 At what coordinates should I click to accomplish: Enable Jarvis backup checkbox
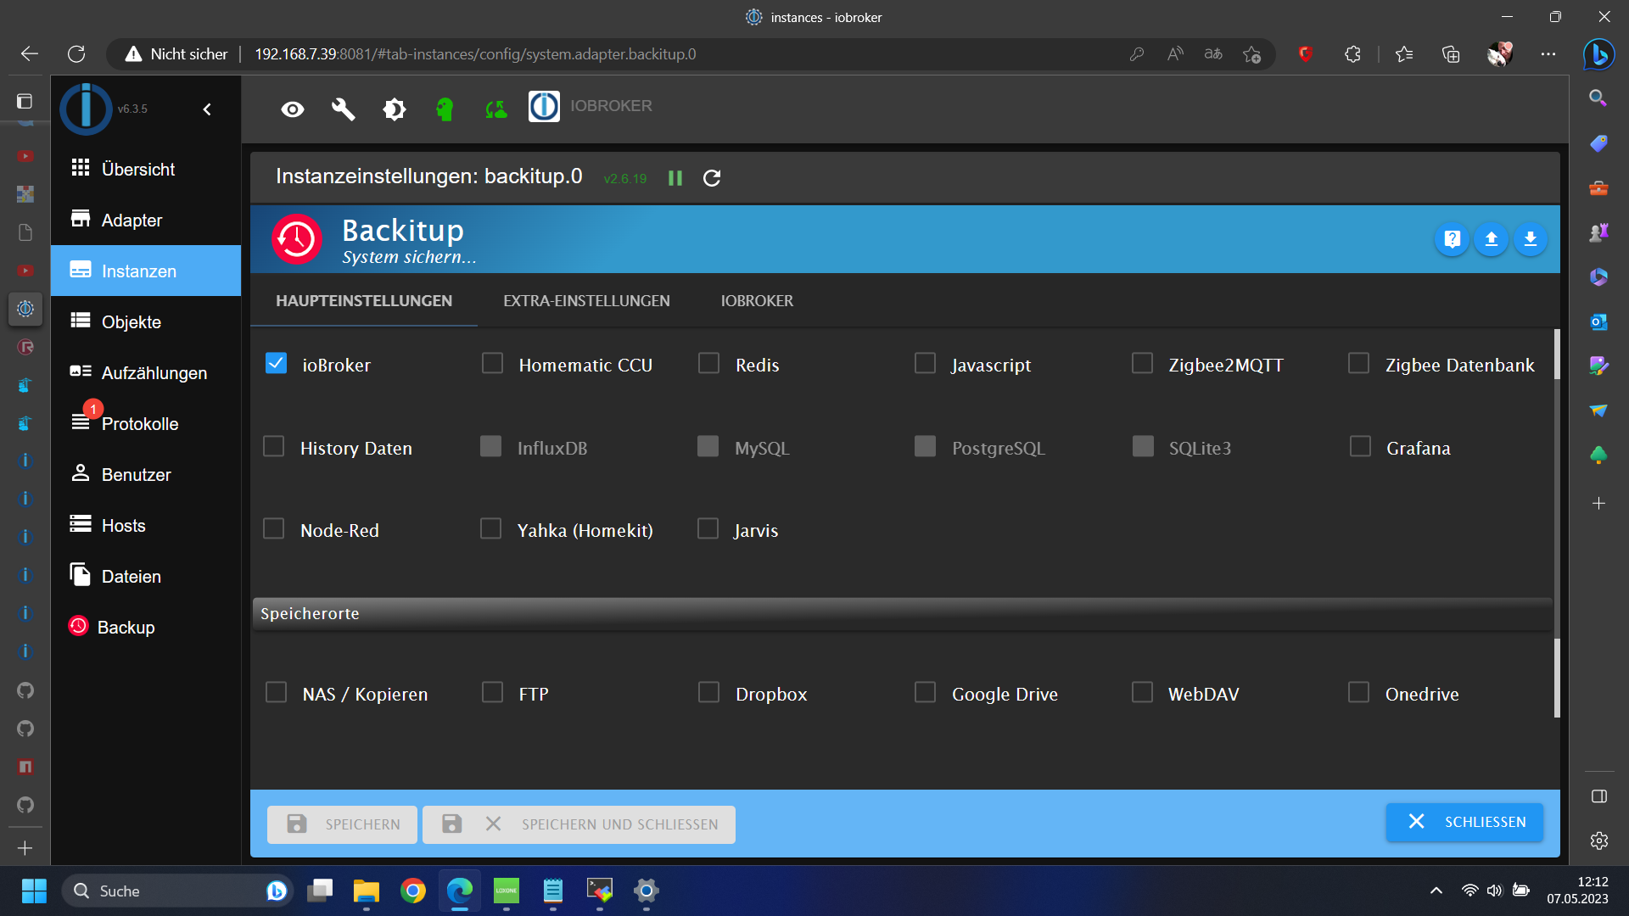click(708, 528)
